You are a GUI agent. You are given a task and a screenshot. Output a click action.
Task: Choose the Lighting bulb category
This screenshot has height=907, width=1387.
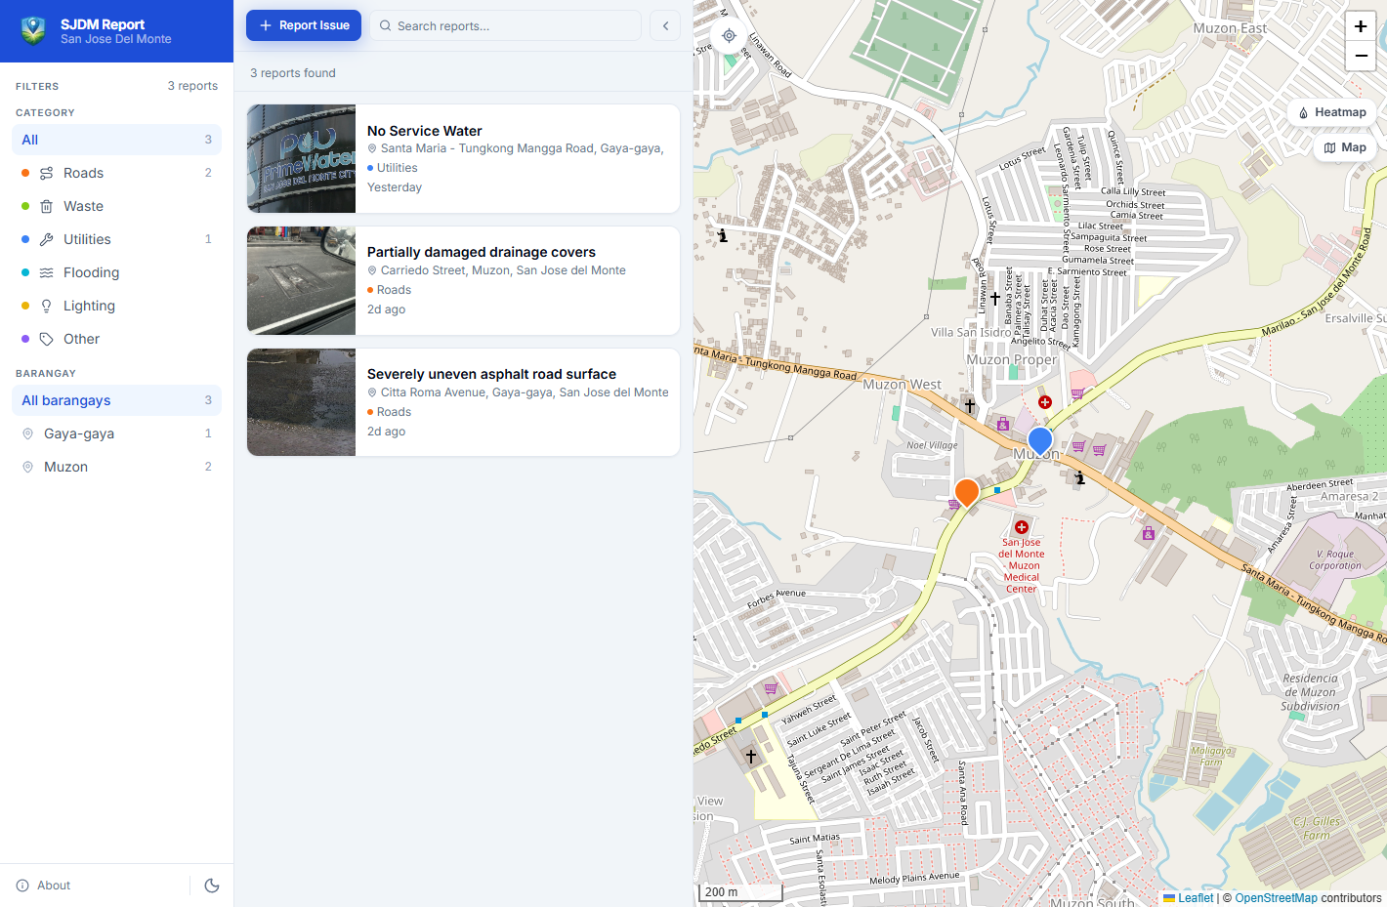pyautogui.click(x=116, y=306)
